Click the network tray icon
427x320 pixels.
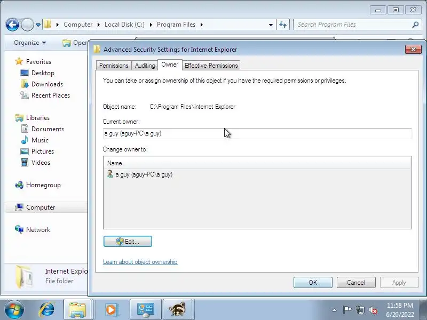coord(360,310)
